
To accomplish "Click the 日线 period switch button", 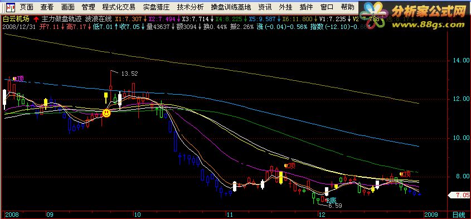I will point(459,215).
